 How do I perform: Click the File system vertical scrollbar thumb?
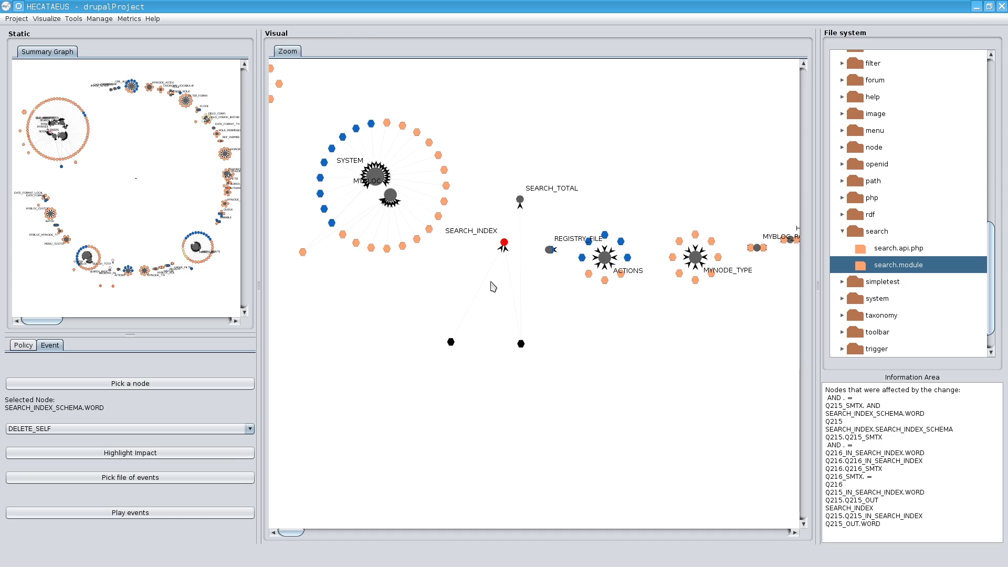[991, 278]
